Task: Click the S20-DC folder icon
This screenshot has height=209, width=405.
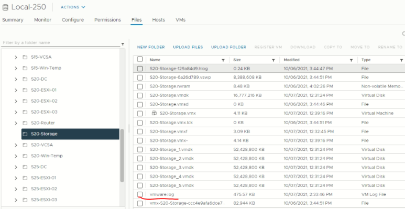Action: 25,79
